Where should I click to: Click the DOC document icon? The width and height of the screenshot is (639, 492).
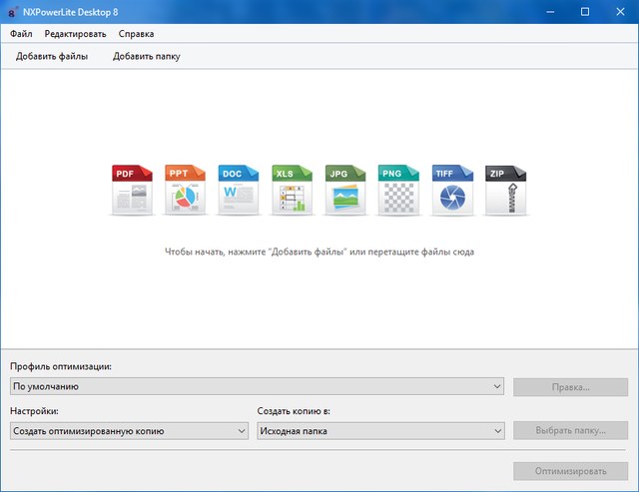239,191
